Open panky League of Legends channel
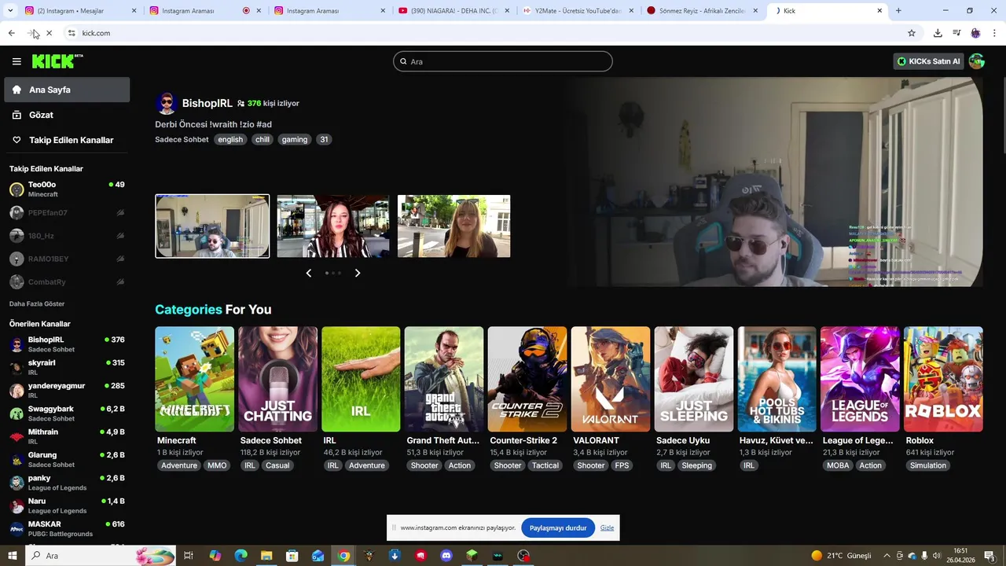Screen dimensions: 1006x566 (x=67, y=483)
